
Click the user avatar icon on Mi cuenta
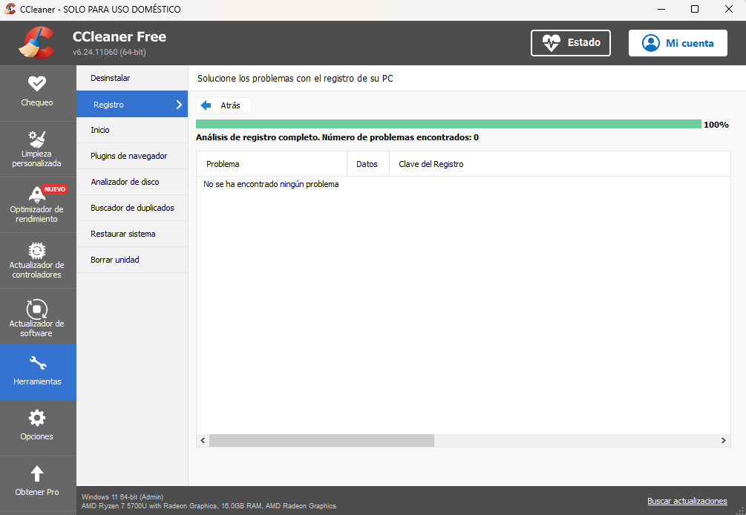[650, 43]
